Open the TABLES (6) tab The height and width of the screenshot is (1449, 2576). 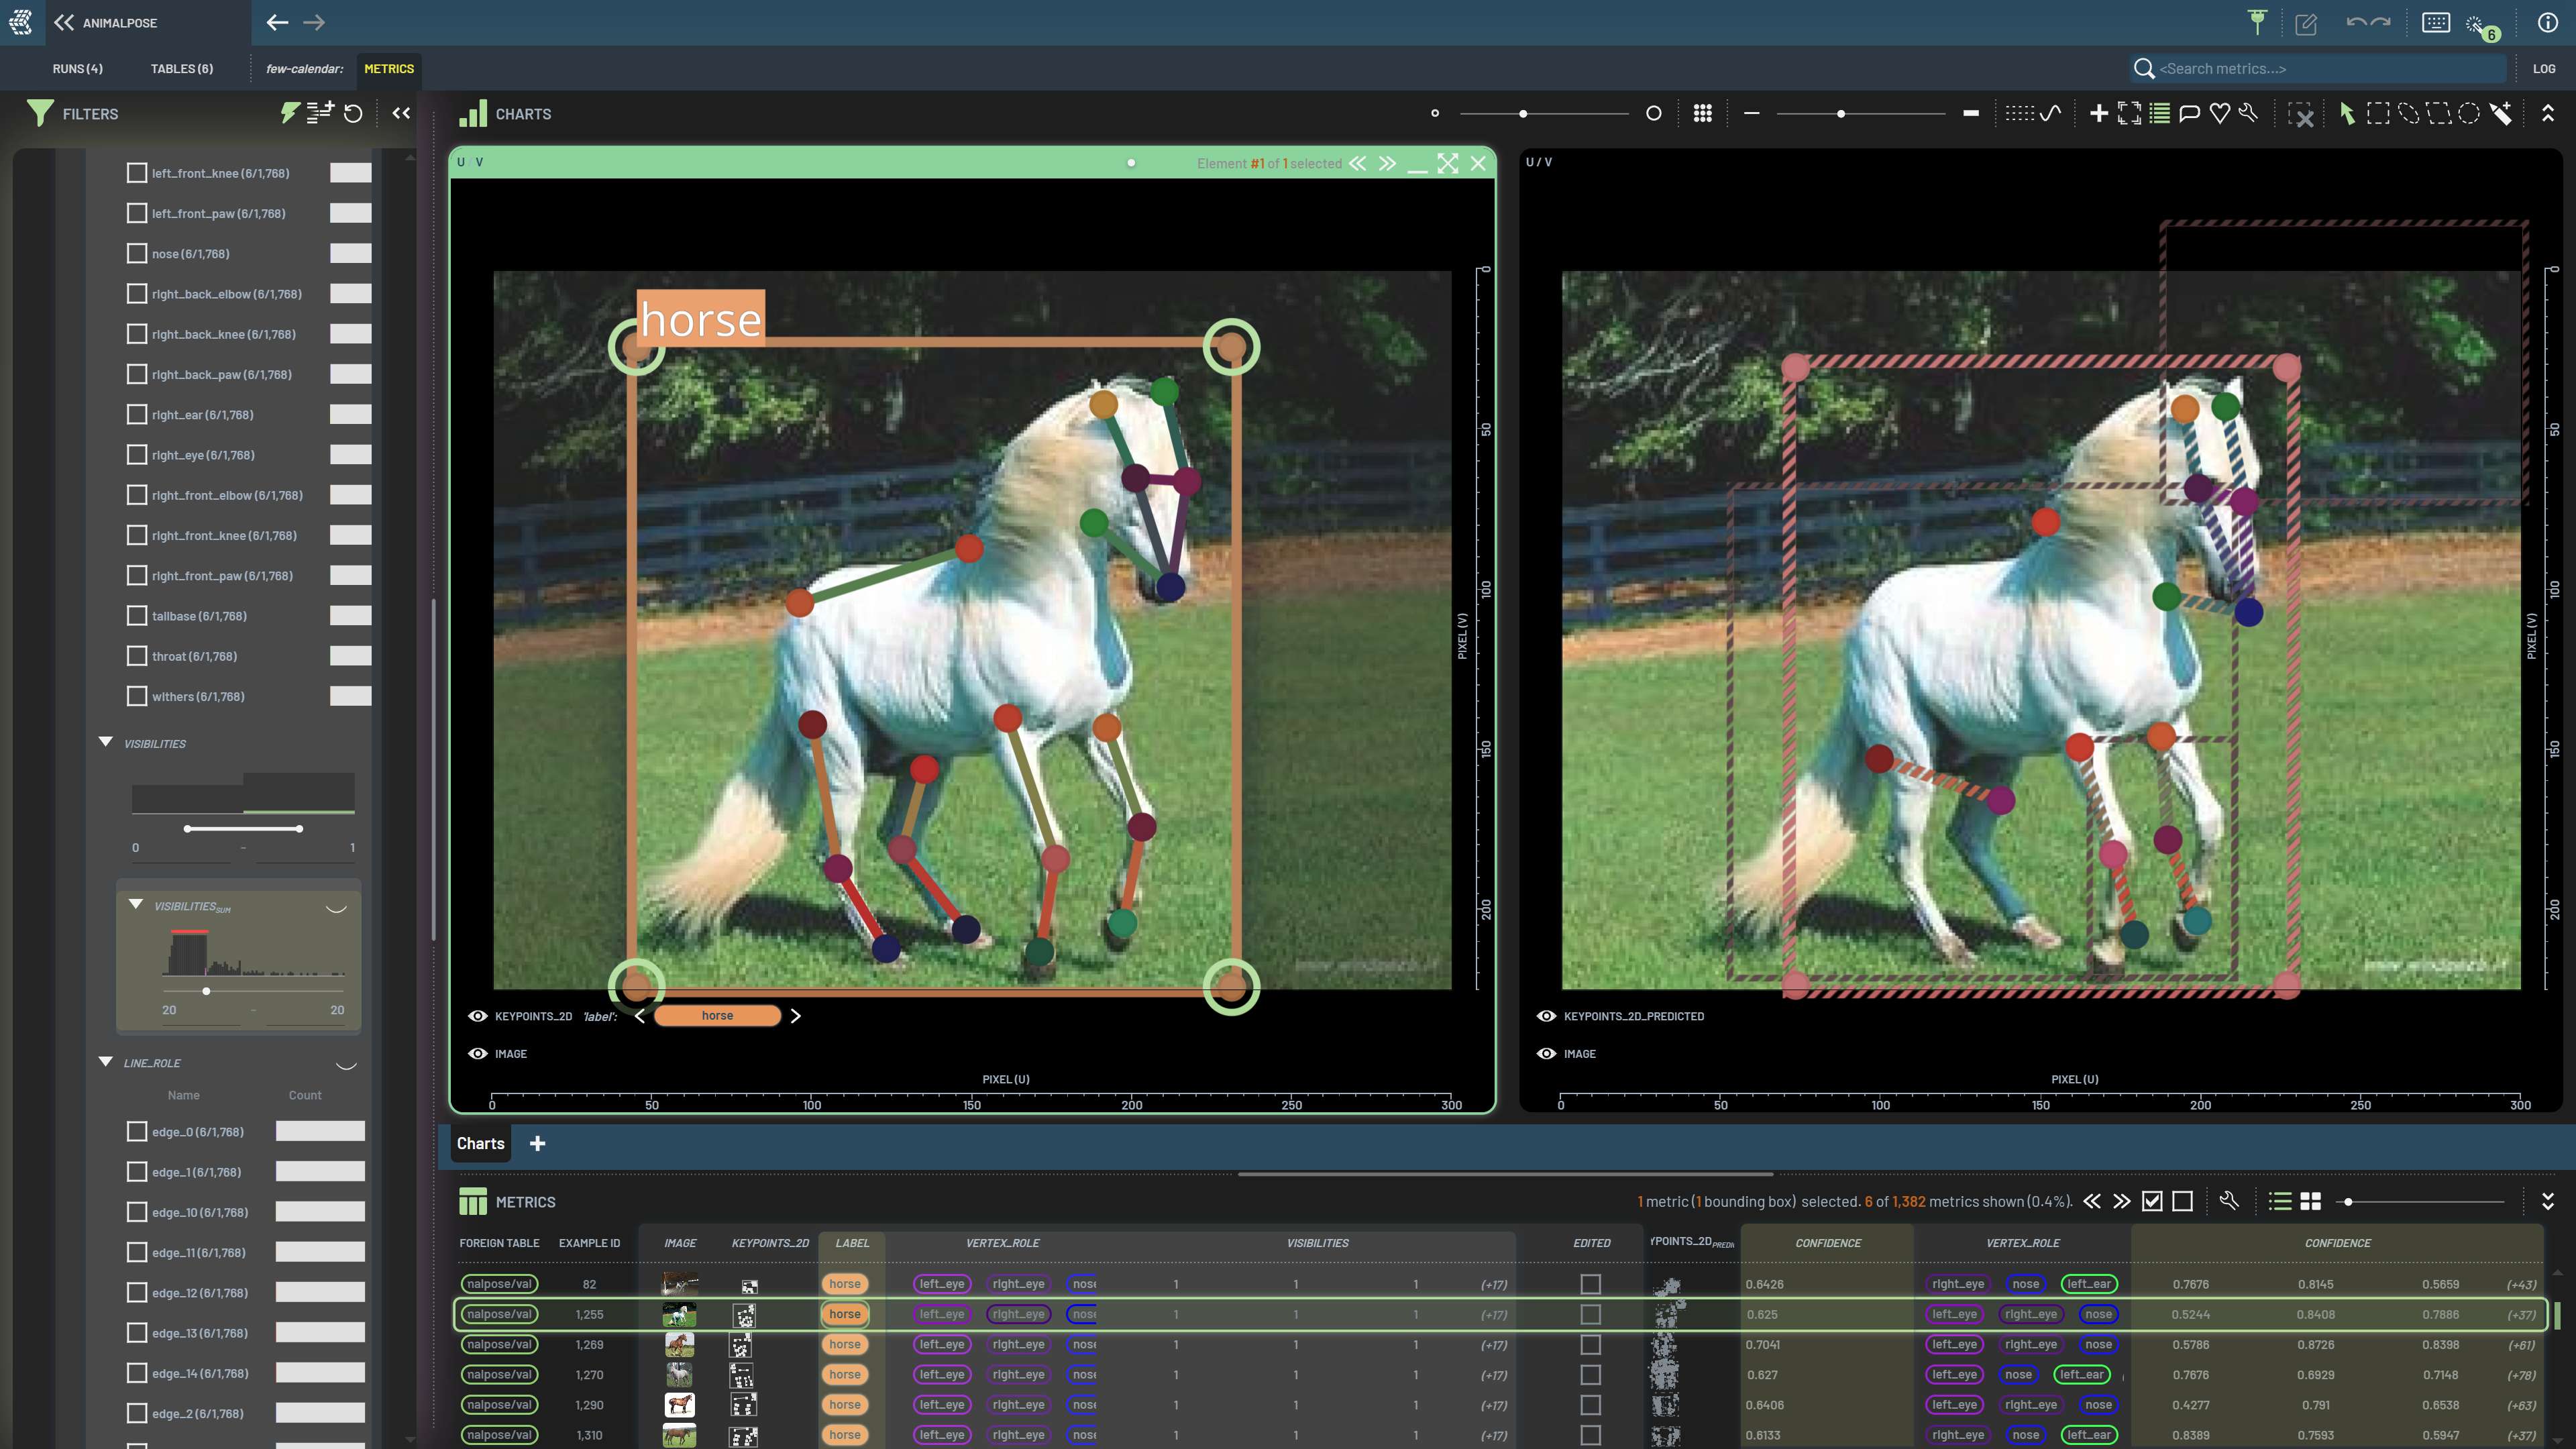click(181, 69)
